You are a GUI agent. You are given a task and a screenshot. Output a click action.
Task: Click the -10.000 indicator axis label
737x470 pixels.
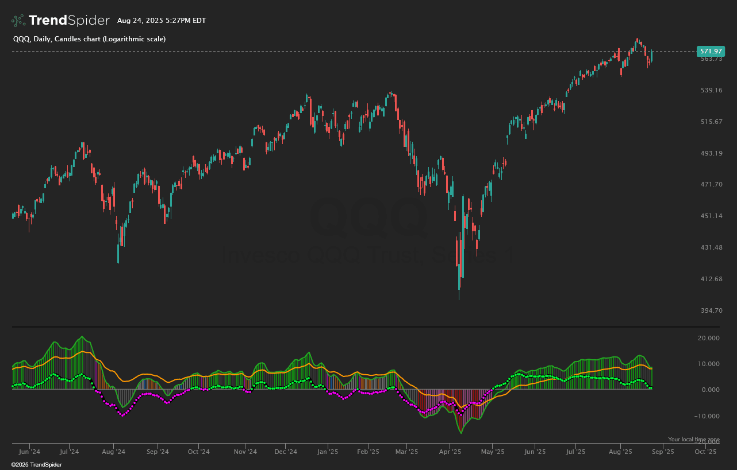coord(708,415)
